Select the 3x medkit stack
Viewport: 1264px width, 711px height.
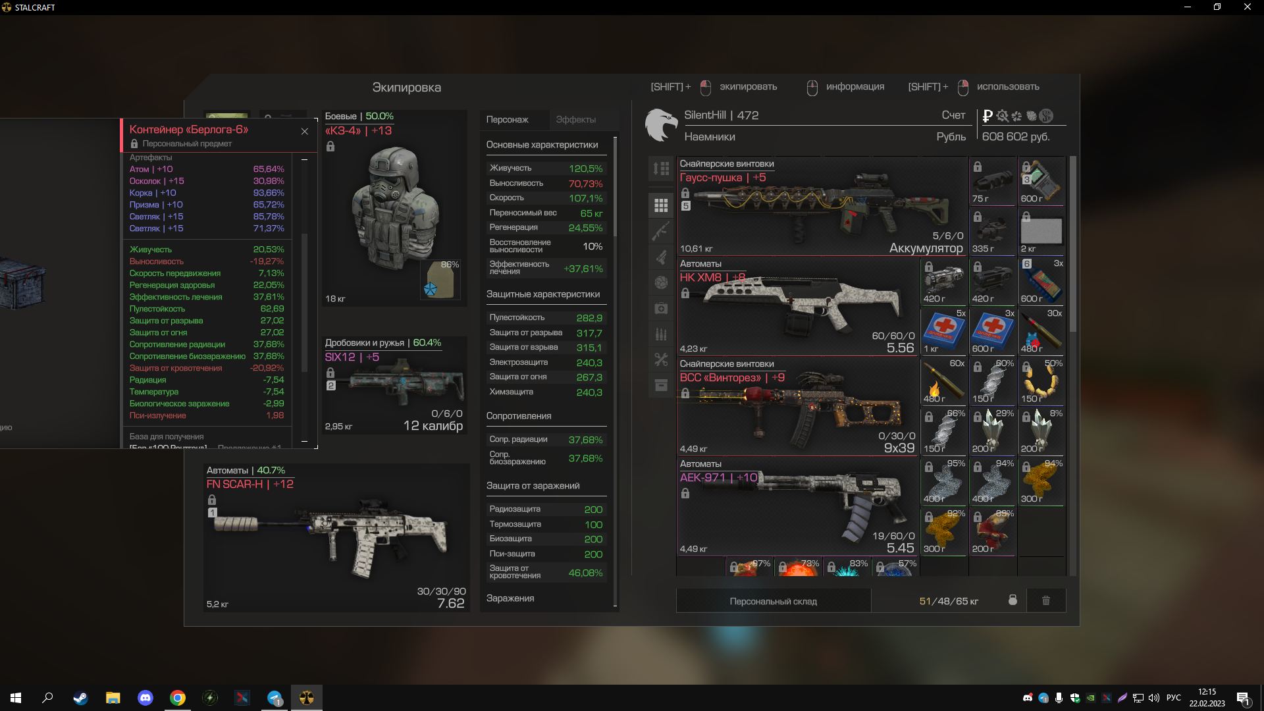[993, 331]
